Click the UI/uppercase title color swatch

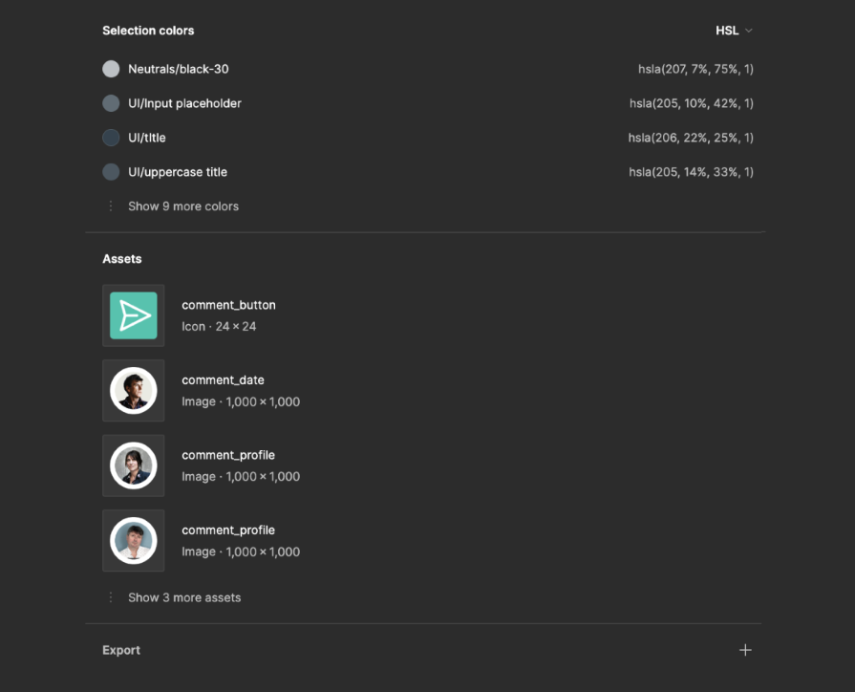coord(111,172)
